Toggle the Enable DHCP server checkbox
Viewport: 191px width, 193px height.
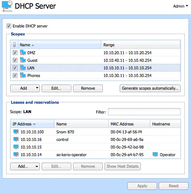coord(9,26)
